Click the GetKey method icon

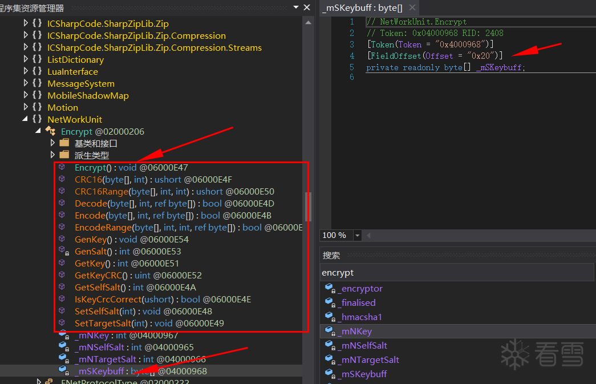62,262
